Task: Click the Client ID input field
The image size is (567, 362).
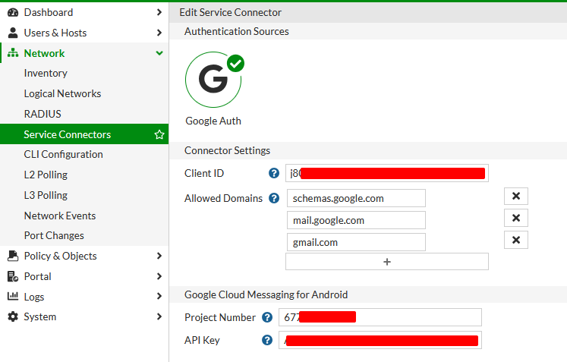Action: (x=386, y=173)
